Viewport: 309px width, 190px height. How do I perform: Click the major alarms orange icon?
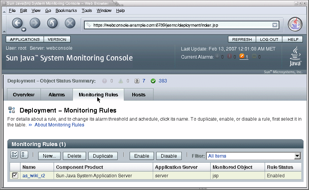coord(242,56)
